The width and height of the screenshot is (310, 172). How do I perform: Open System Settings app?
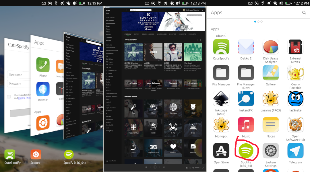[x=271, y=151]
